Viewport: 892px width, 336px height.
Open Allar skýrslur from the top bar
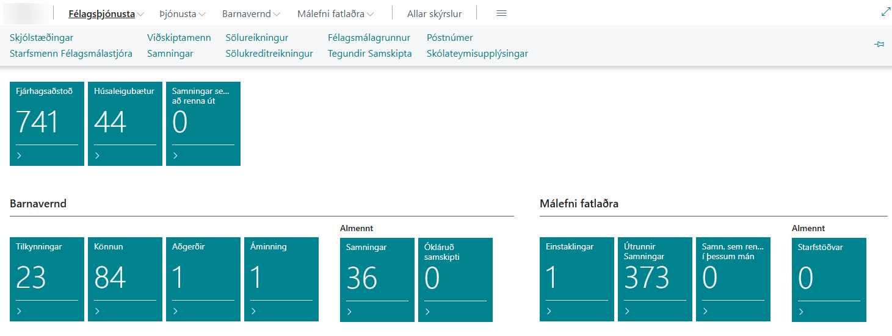click(434, 13)
